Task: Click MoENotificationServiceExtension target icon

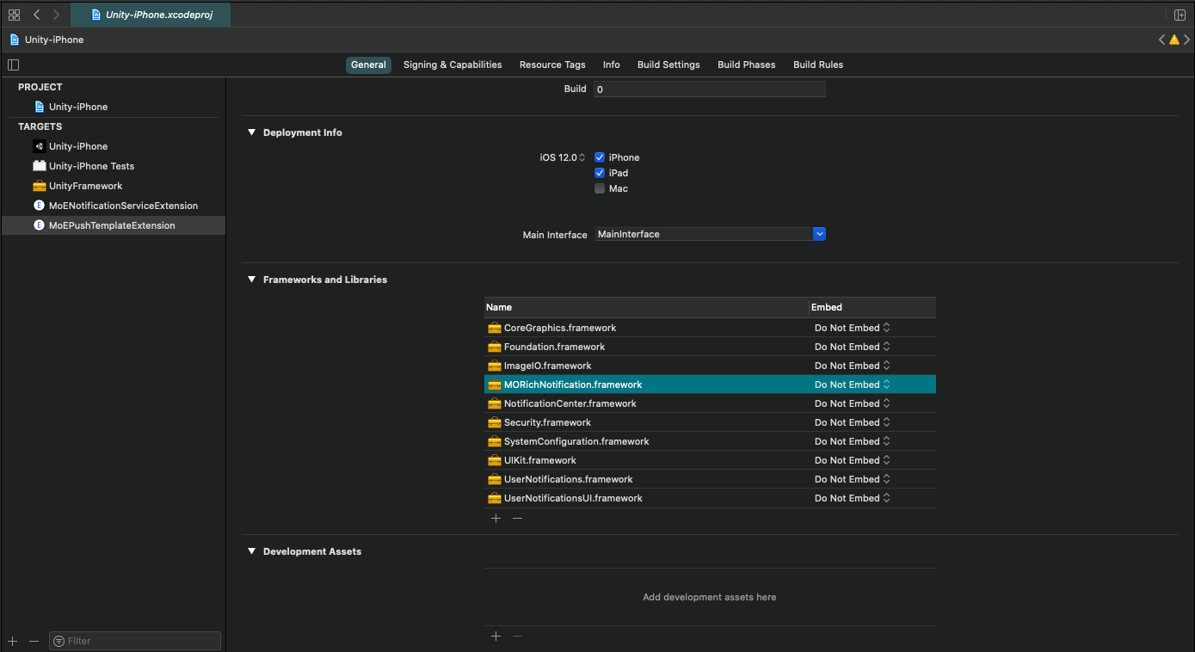Action: pyautogui.click(x=39, y=206)
